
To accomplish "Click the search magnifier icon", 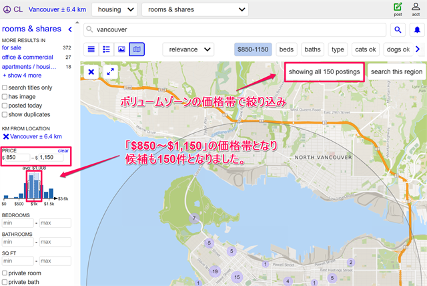I will click(x=398, y=30).
